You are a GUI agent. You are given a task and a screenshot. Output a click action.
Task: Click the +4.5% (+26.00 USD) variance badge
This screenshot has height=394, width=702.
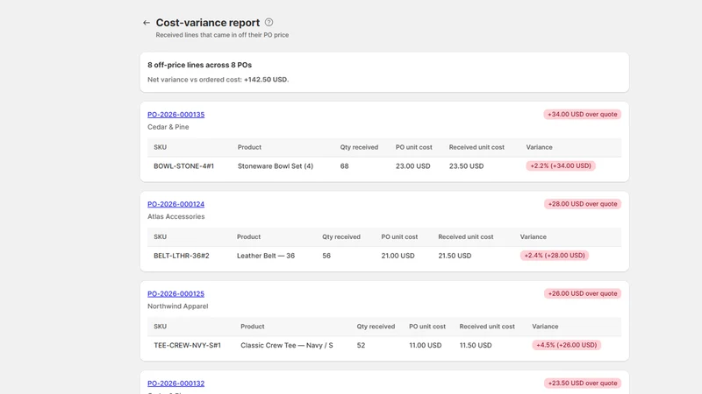[566, 345]
